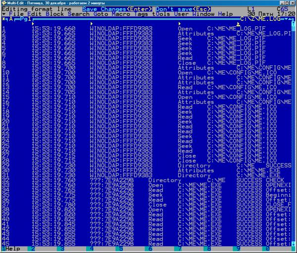Click the vertical scrollbar thumb
Image resolution: width=297 pixels, height=253 pixels.
pyautogui.click(x=293, y=29)
